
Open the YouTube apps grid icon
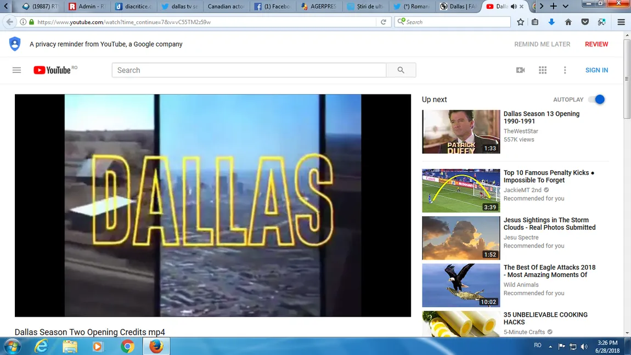tap(543, 70)
